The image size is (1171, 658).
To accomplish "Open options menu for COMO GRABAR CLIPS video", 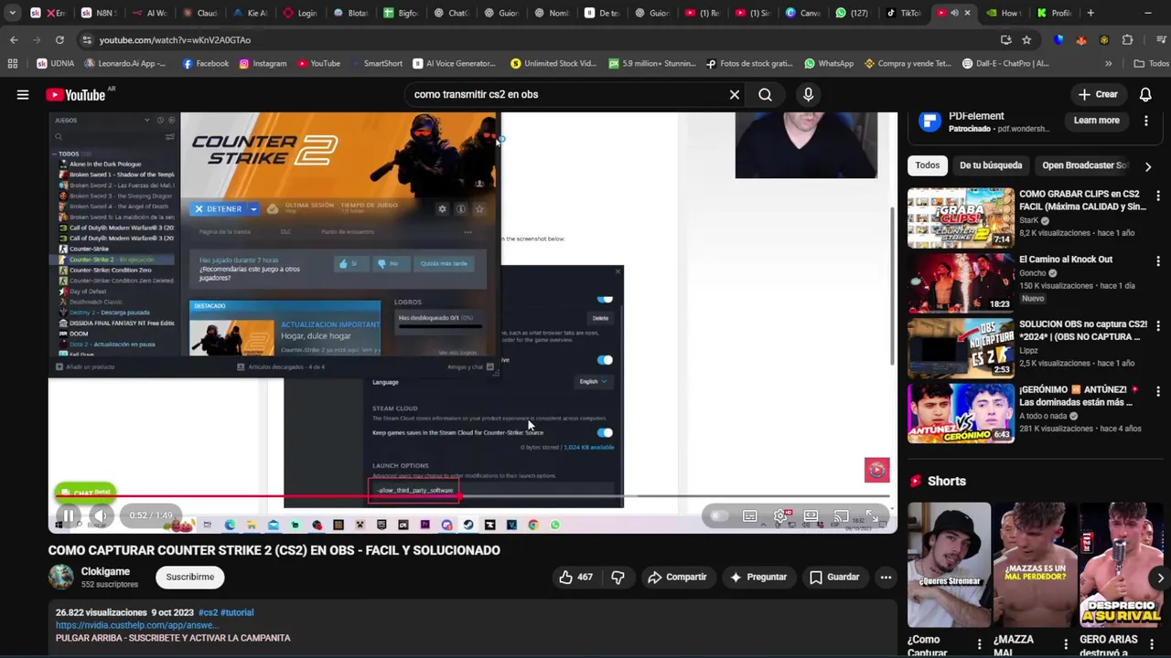I will click(x=1158, y=196).
